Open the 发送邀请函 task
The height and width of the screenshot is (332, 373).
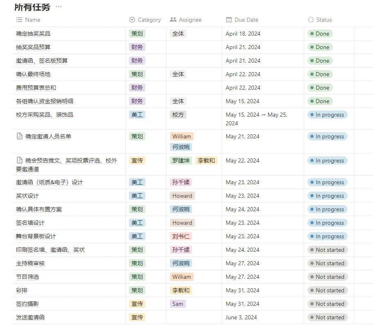[30, 317]
